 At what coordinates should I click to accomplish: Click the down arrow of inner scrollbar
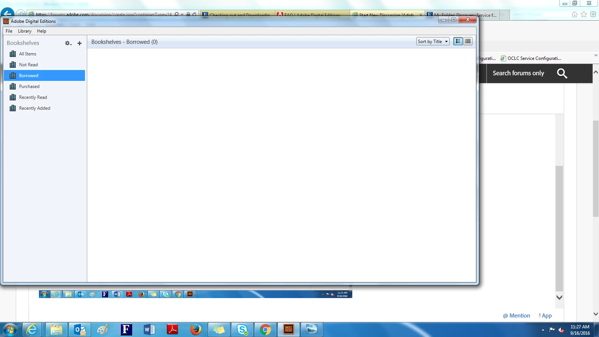(x=559, y=298)
